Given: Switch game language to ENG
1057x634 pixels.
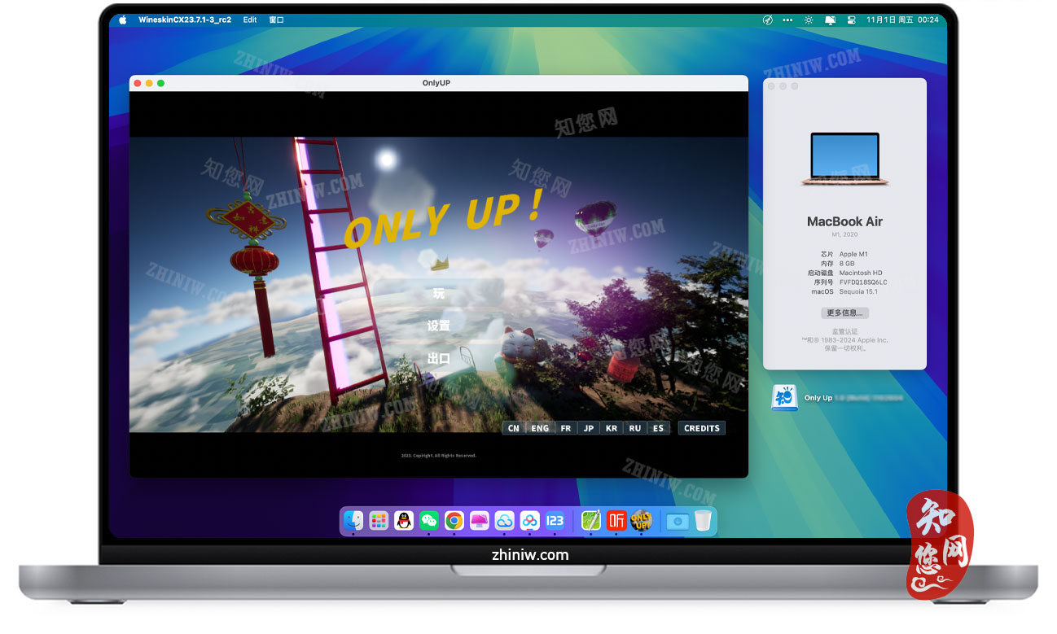Looking at the screenshot, I should coord(540,428).
